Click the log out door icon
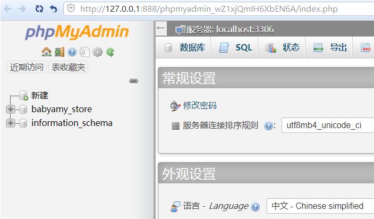Image resolution: width=374 pixels, height=219 pixels. pos(59,52)
